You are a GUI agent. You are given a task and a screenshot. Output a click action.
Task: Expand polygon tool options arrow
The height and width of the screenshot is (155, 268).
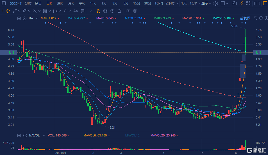[x=29, y=11]
